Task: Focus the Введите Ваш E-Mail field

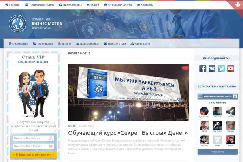Action: [33, 146]
